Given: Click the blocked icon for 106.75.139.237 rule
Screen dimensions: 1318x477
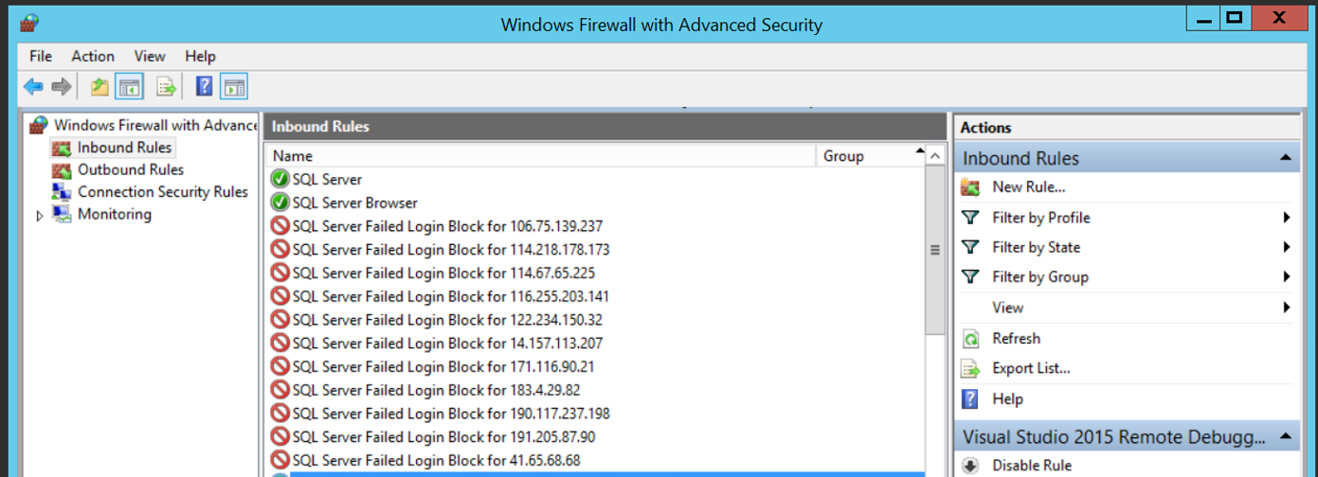Looking at the screenshot, I should (x=280, y=226).
